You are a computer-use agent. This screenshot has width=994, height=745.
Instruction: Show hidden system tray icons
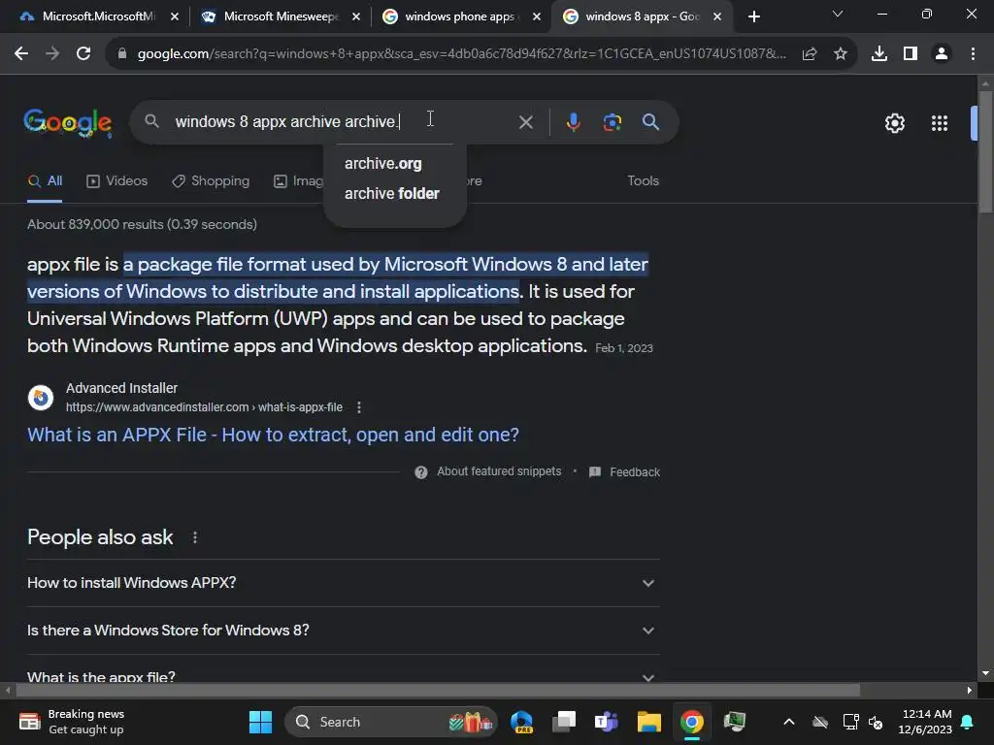788,722
